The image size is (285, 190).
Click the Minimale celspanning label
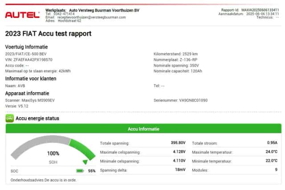tap(120, 161)
